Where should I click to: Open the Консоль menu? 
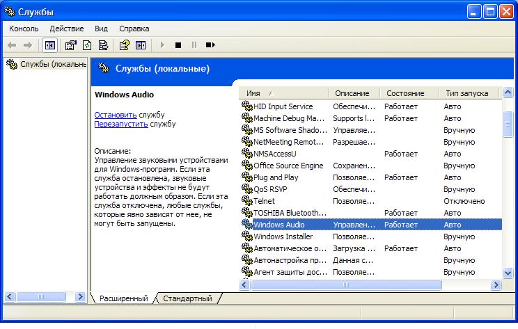click(x=24, y=29)
